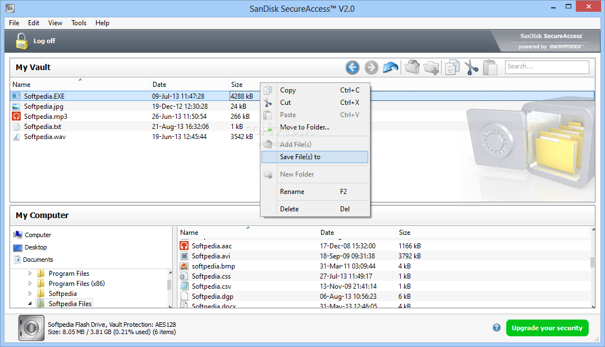Choose Move to Folder... in context menu
Screen dimensions: 605x347
[315, 127]
